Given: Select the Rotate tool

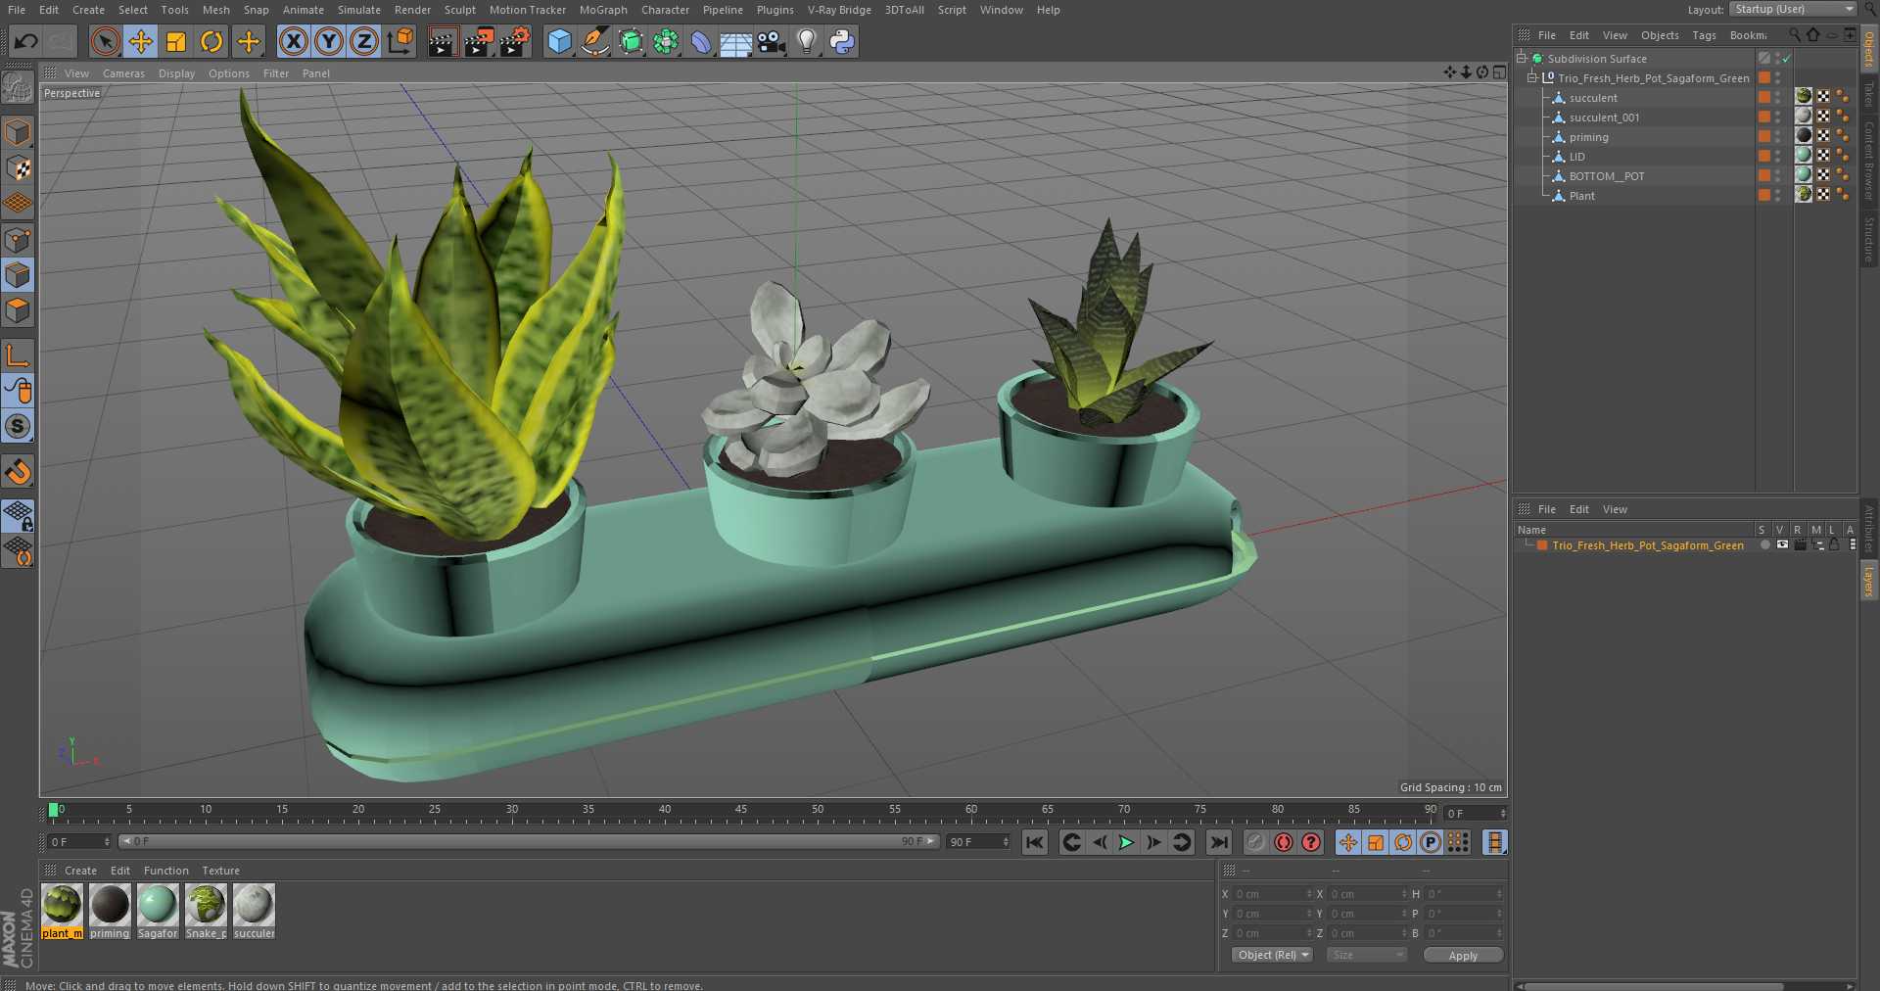Looking at the screenshot, I should click(x=211, y=41).
